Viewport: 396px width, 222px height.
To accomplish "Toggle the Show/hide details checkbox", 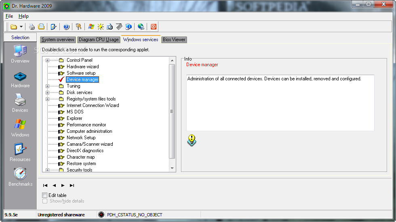I will [45, 201].
